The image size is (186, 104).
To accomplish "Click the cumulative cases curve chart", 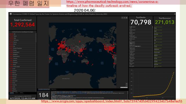I will pyautogui.click(x=152, y=83).
